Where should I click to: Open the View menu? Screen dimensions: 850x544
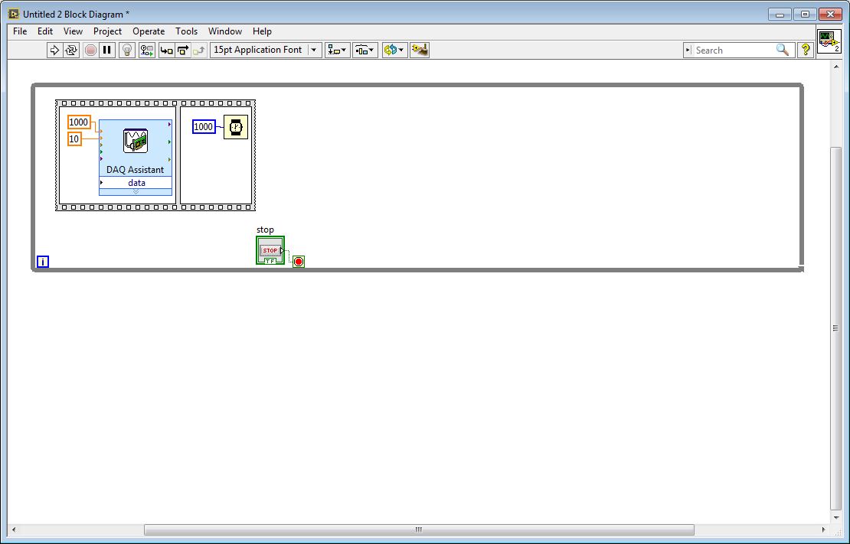coord(74,31)
